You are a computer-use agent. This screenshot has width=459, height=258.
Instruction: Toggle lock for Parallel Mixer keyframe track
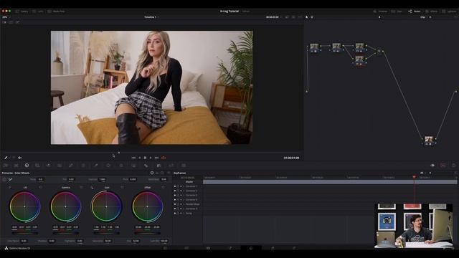point(178,204)
